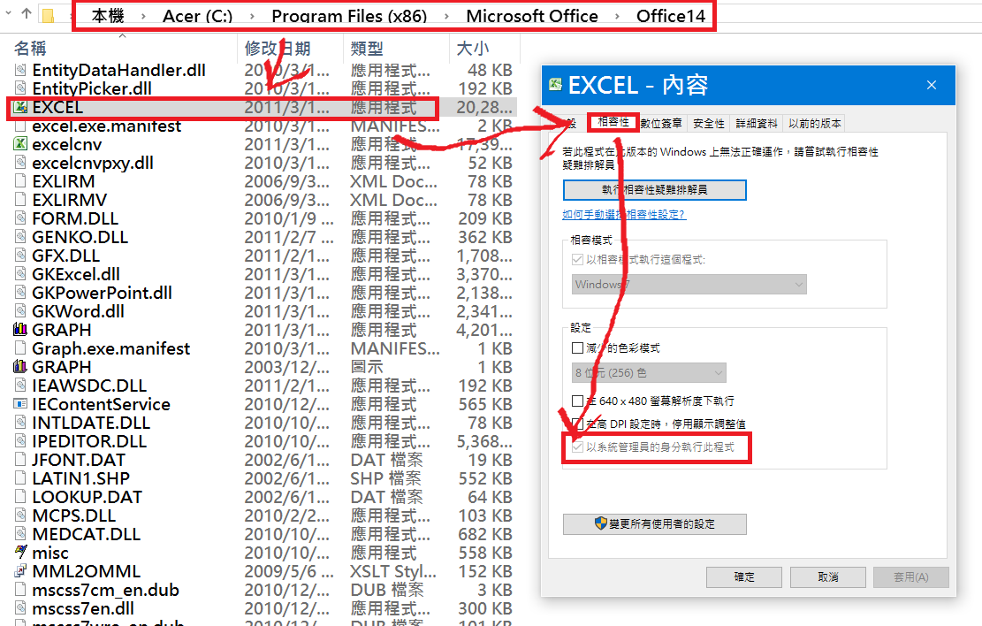Screen dimensions: 982x626
Task: Toggle 以相容模式執行這個程式 checkbox
Action: pos(577,259)
